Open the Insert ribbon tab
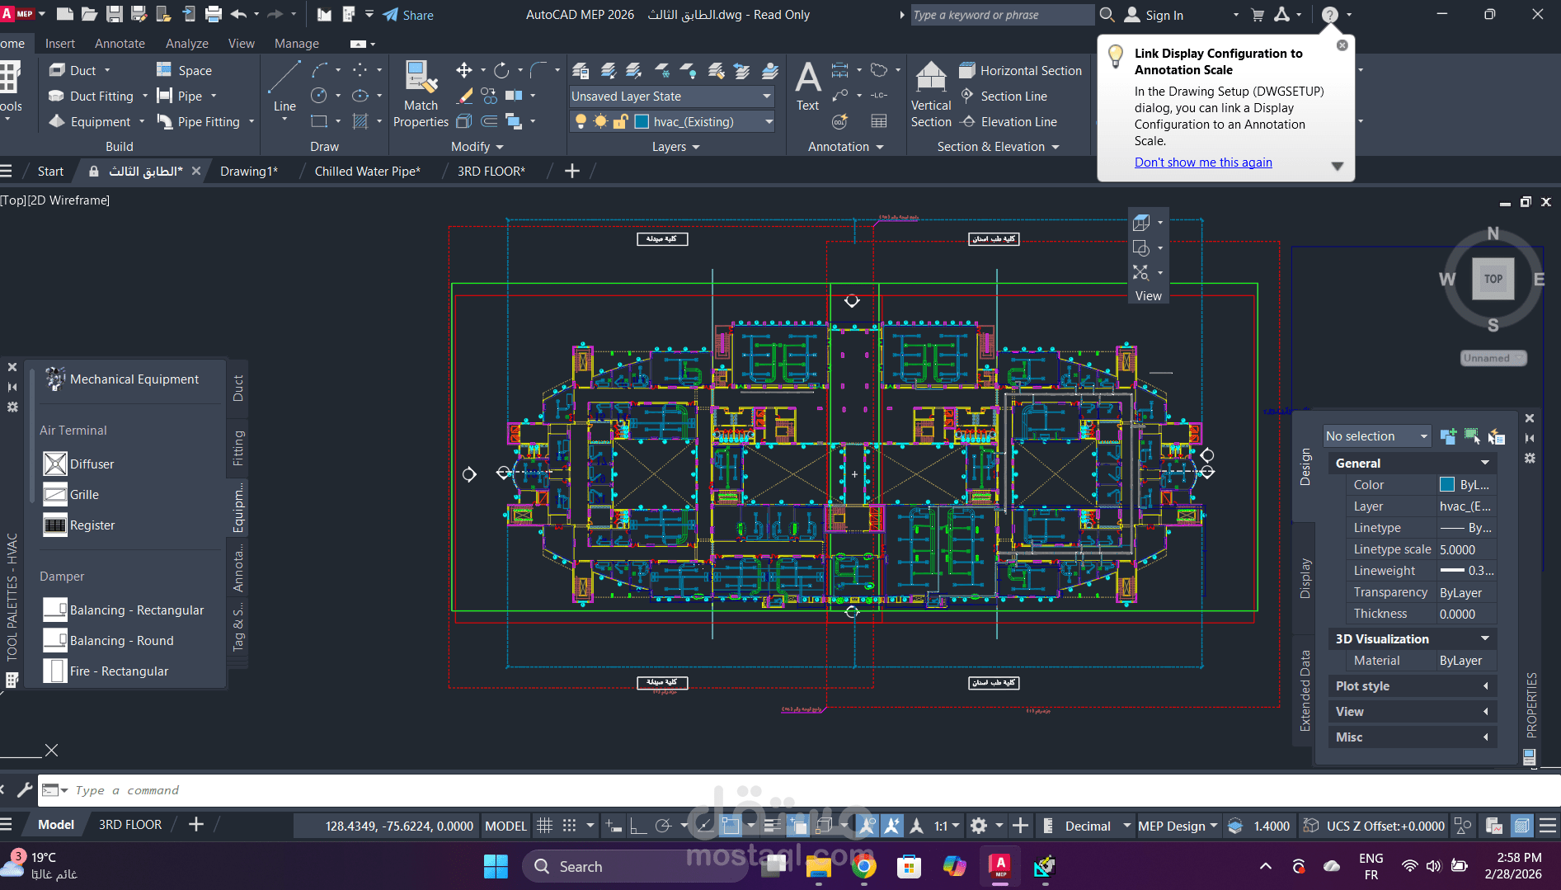 60,43
